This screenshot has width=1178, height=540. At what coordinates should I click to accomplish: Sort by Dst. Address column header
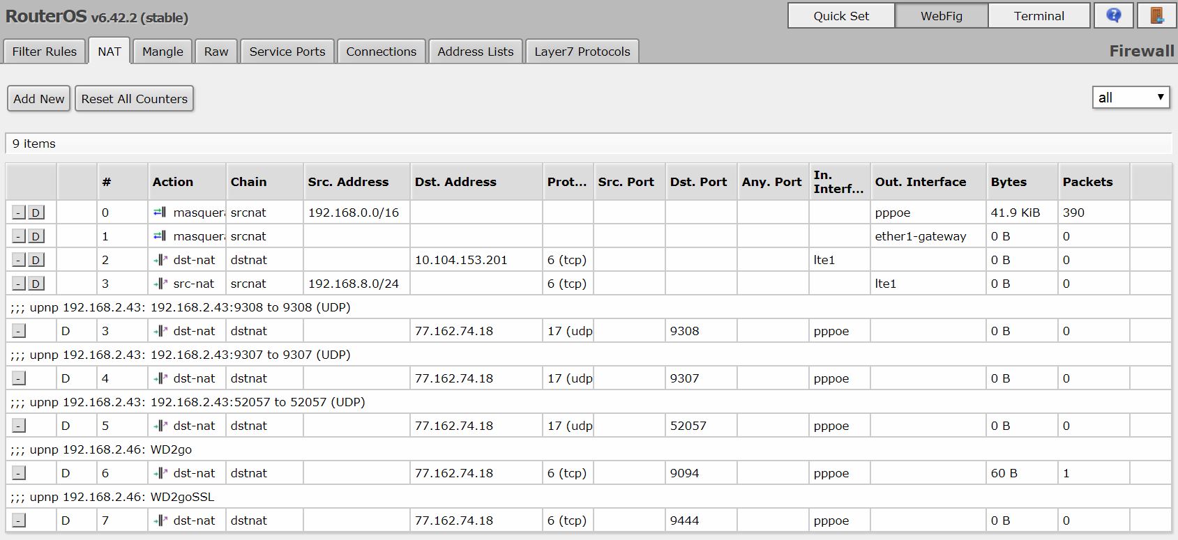(x=476, y=182)
